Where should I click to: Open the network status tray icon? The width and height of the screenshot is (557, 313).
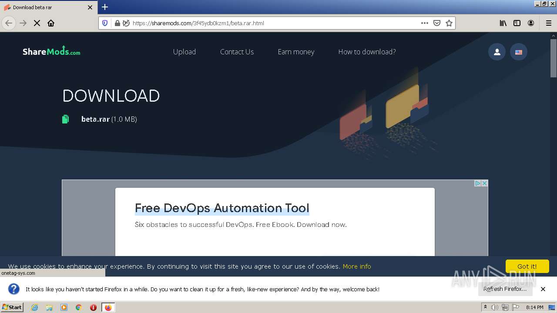click(505, 307)
